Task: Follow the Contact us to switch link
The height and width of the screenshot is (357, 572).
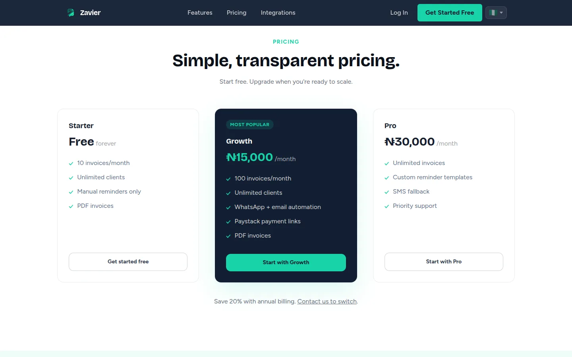Action: (327, 301)
